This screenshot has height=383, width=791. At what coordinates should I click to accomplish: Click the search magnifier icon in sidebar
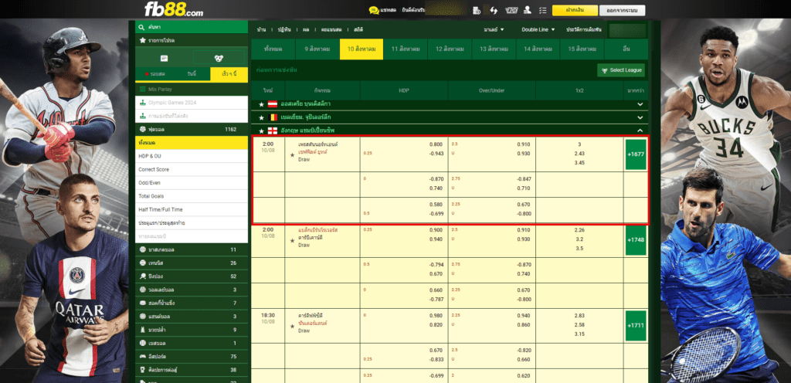pyautogui.click(x=142, y=27)
